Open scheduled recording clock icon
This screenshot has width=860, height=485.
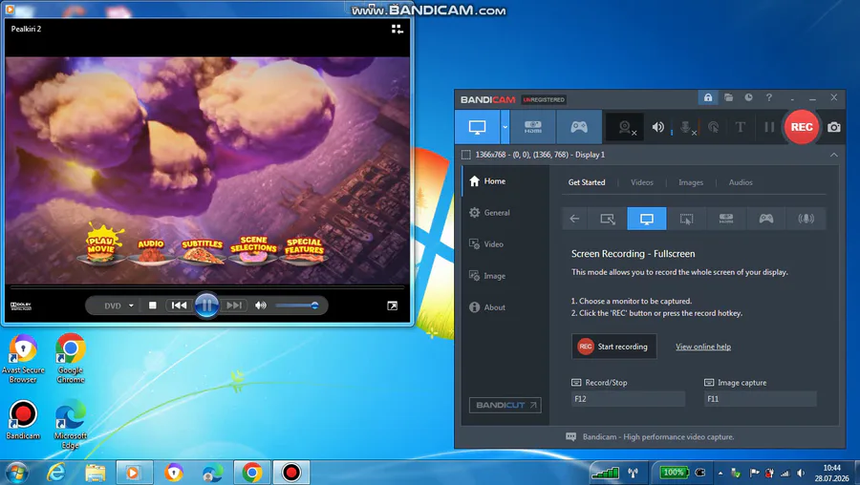[x=748, y=97]
